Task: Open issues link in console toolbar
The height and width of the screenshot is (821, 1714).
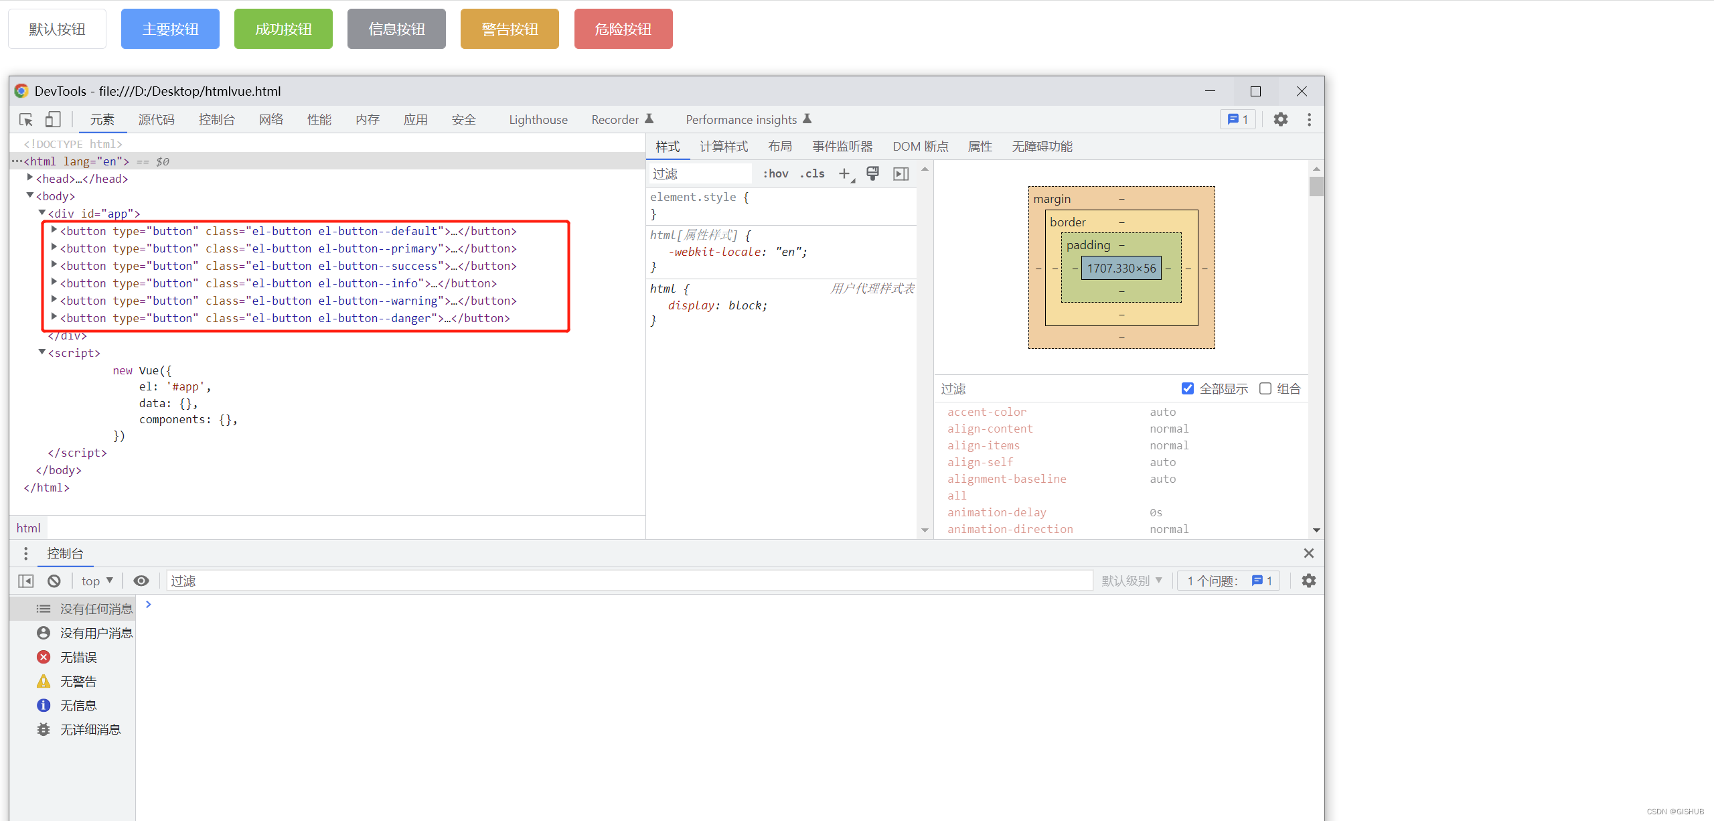Action: coord(1229,581)
